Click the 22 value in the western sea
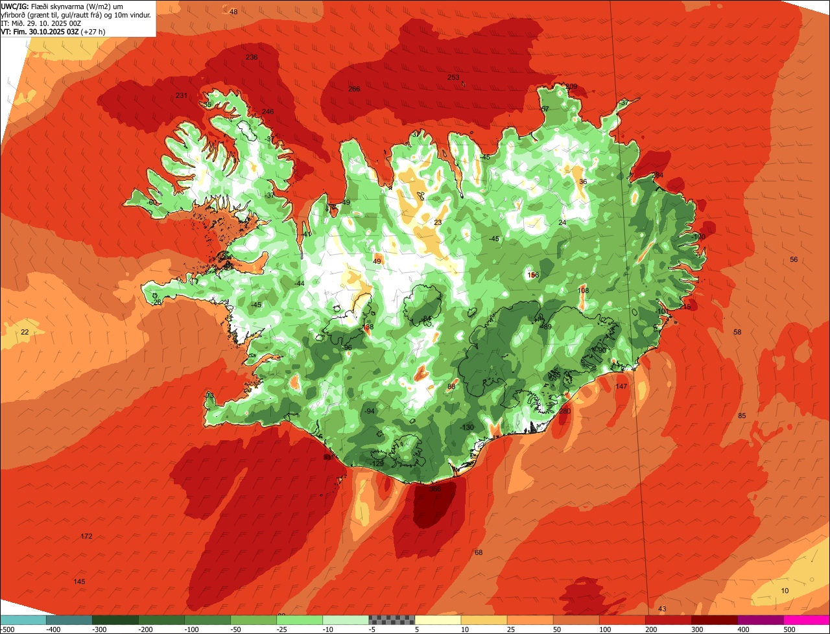 [x=25, y=332]
